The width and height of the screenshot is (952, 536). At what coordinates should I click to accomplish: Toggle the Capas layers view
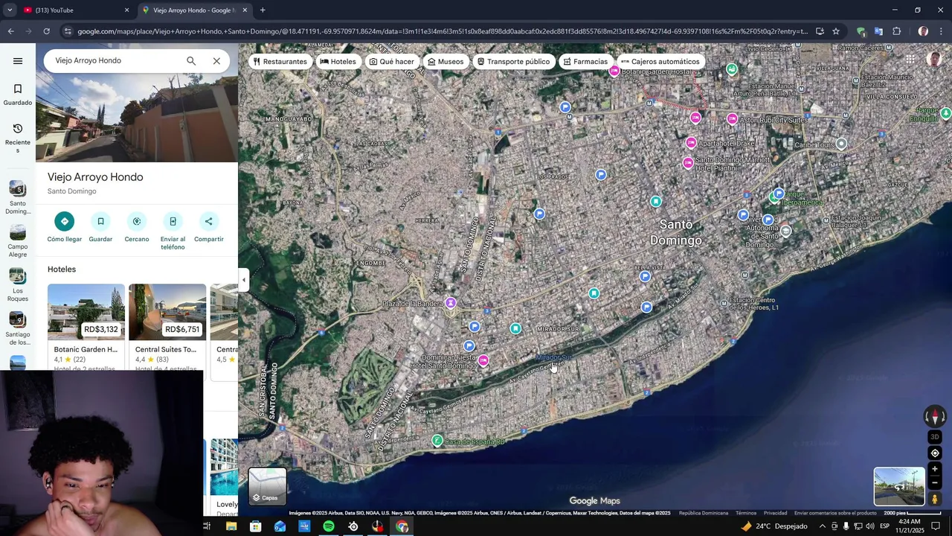267,486
